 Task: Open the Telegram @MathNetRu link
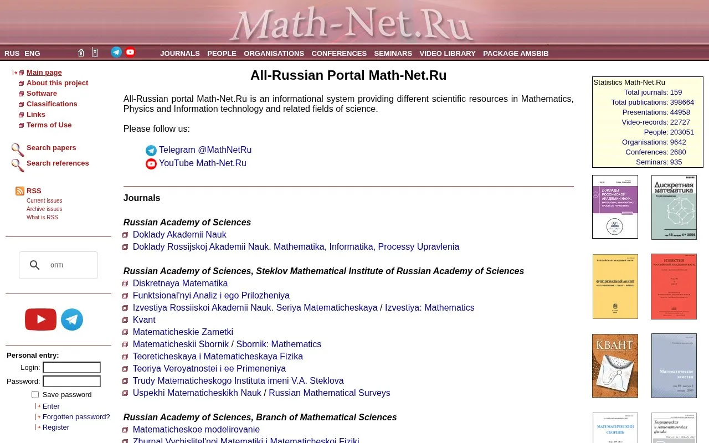205,150
